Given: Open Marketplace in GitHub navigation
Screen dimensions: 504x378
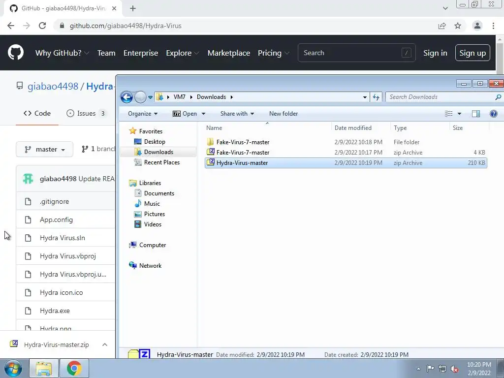Looking at the screenshot, I should tap(229, 53).
